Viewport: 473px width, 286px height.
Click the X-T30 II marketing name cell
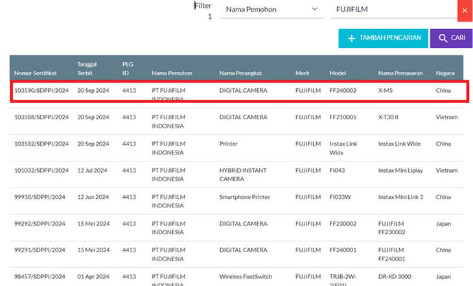pos(388,117)
